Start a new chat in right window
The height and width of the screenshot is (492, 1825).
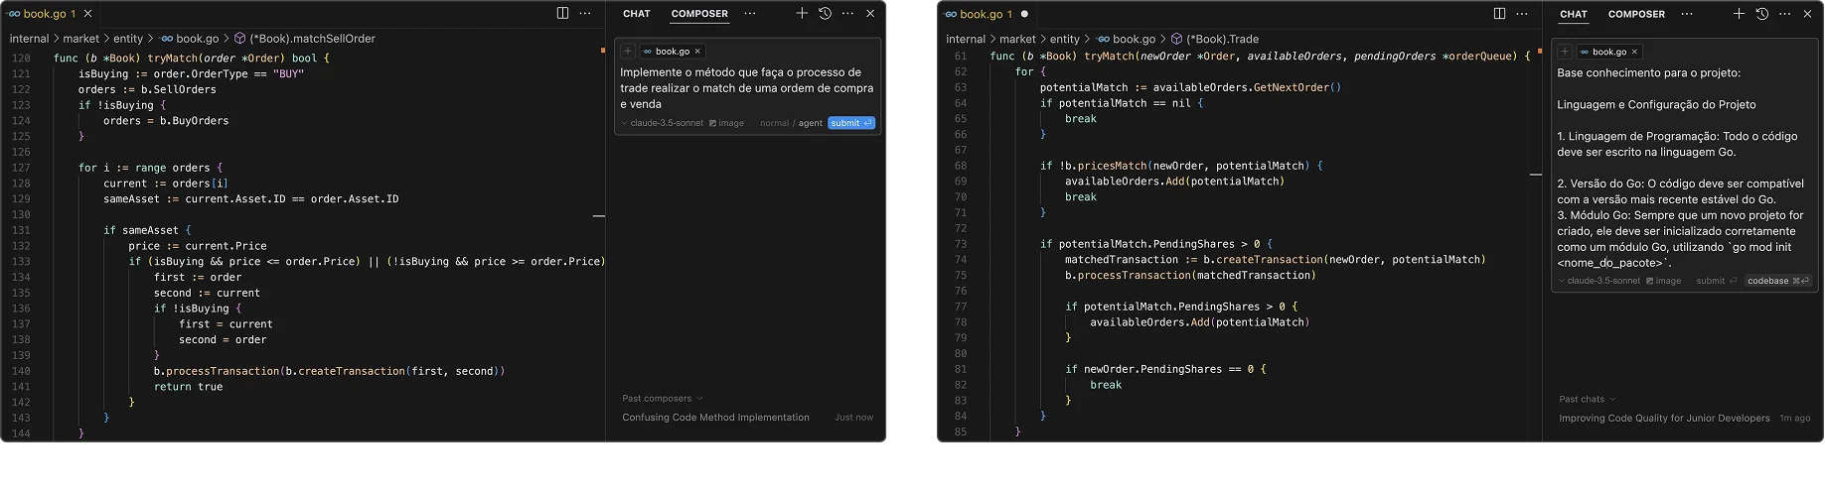click(1739, 14)
